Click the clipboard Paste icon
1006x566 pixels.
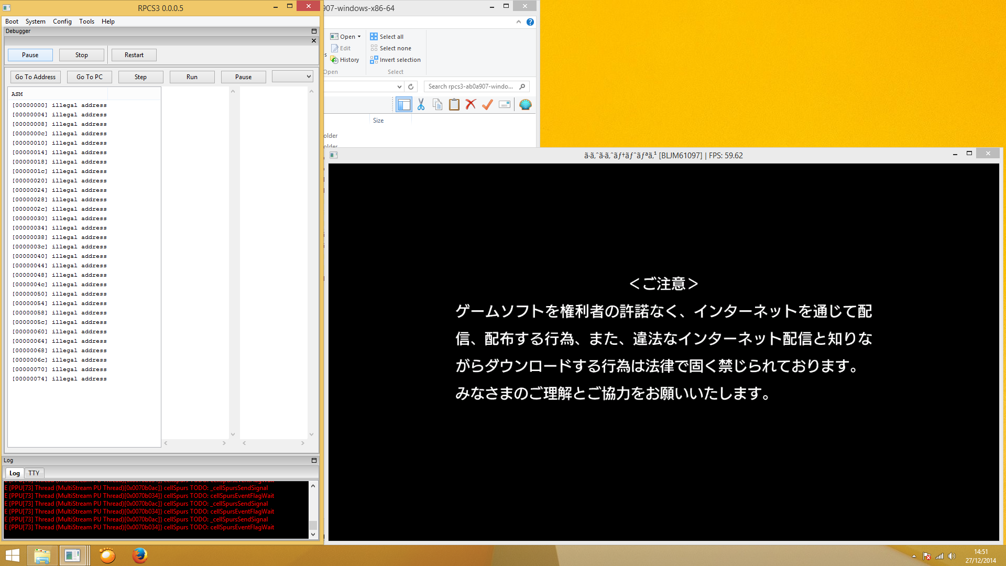[454, 105]
